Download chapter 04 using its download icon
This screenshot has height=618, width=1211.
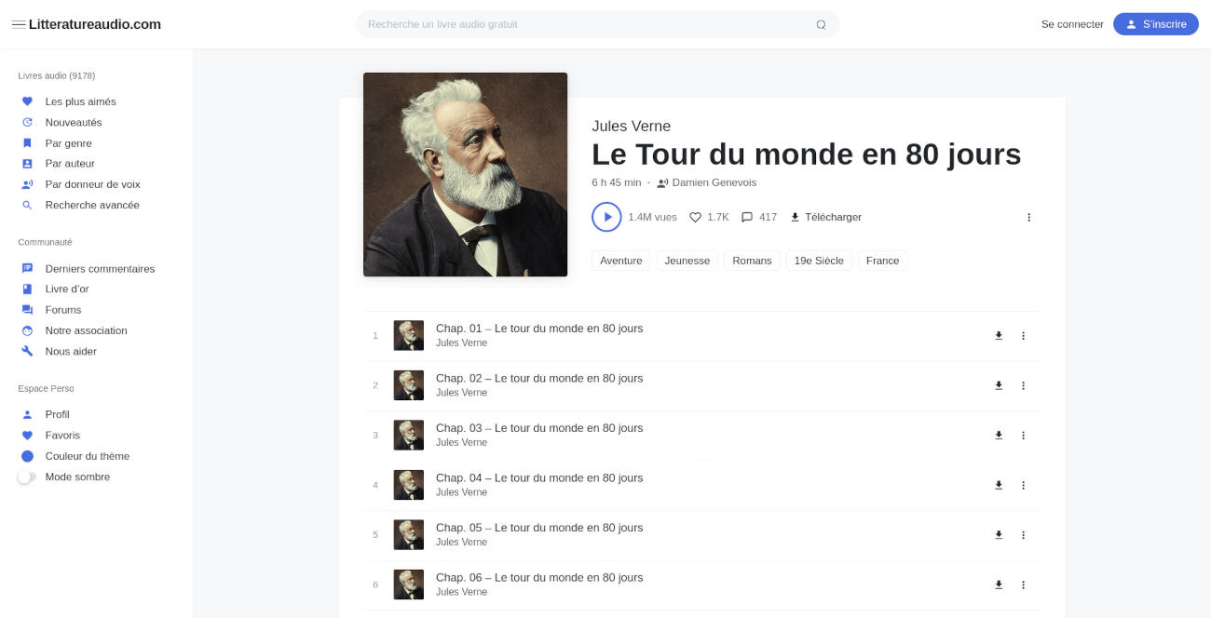pyautogui.click(x=999, y=485)
